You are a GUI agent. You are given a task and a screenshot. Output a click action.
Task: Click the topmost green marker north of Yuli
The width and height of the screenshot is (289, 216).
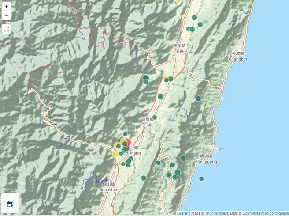[194, 18]
